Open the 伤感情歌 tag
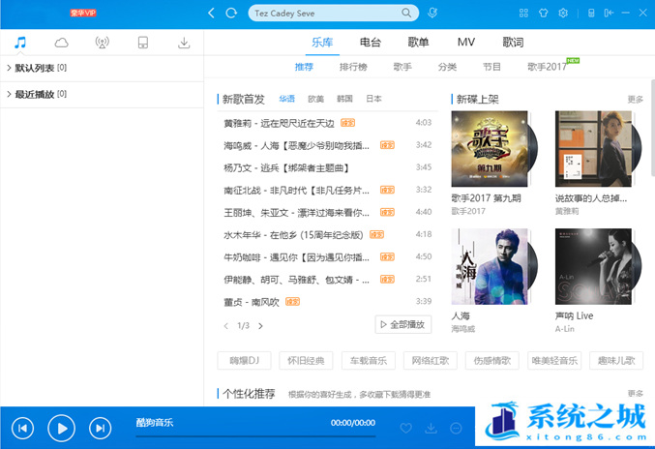 [492, 360]
